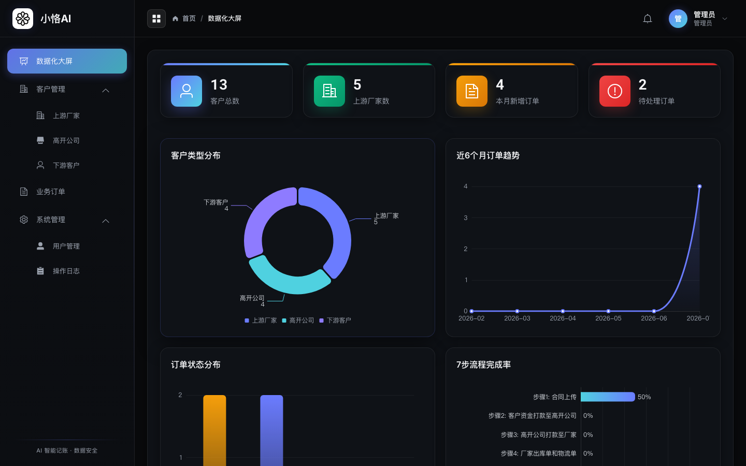The height and width of the screenshot is (466, 746).
Task: Click the 下游客户 person icon in the sidebar
Action: (x=40, y=165)
